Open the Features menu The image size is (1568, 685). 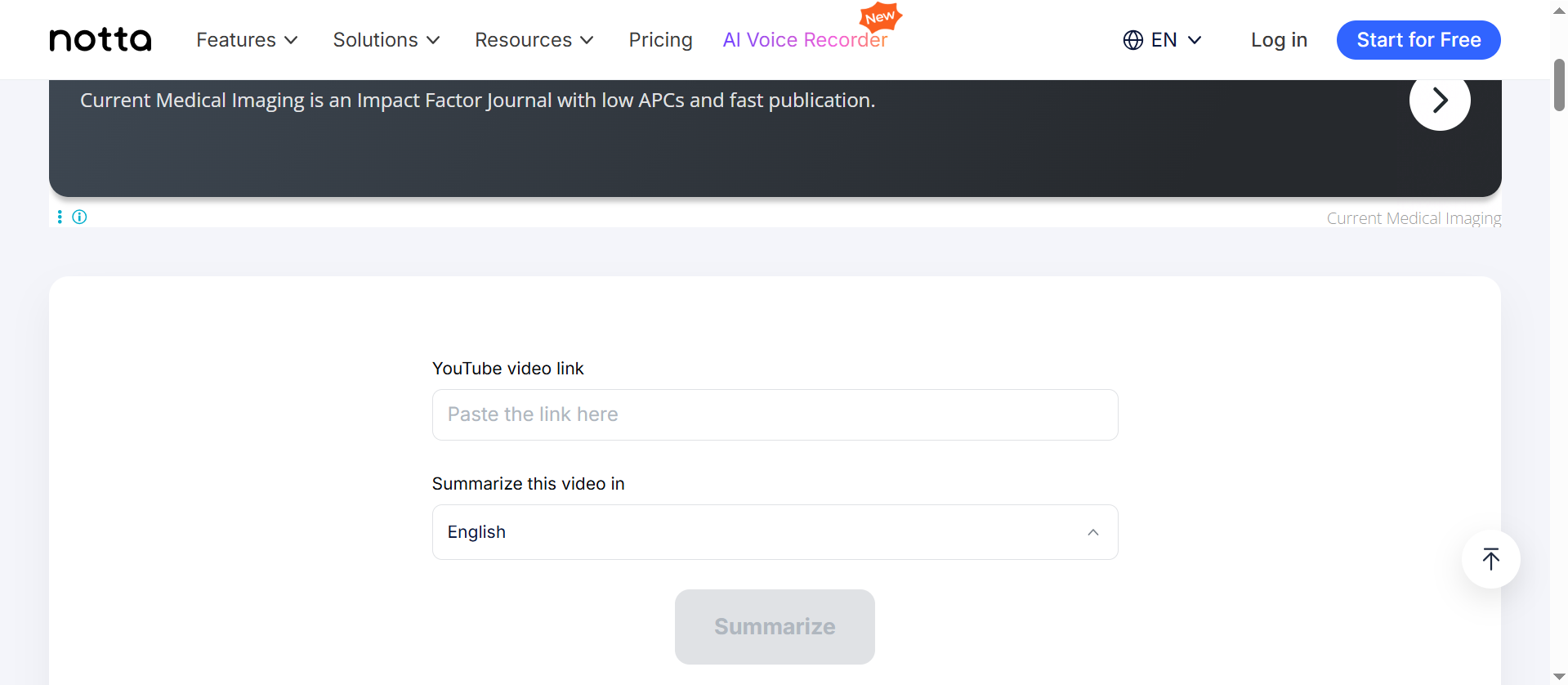(x=247, y=40)
